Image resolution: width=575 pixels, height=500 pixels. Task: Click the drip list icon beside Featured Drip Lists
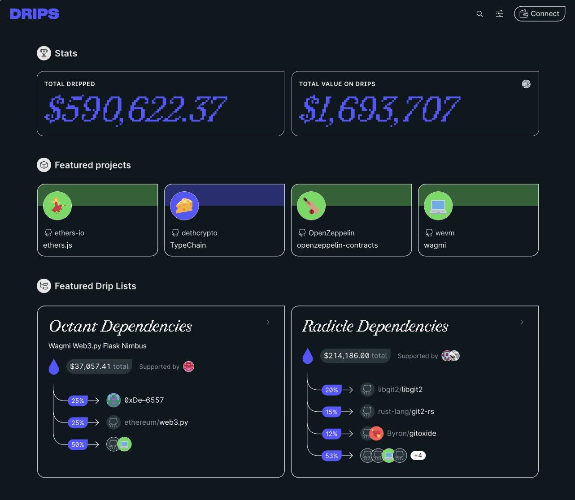[x=44, y=285]
